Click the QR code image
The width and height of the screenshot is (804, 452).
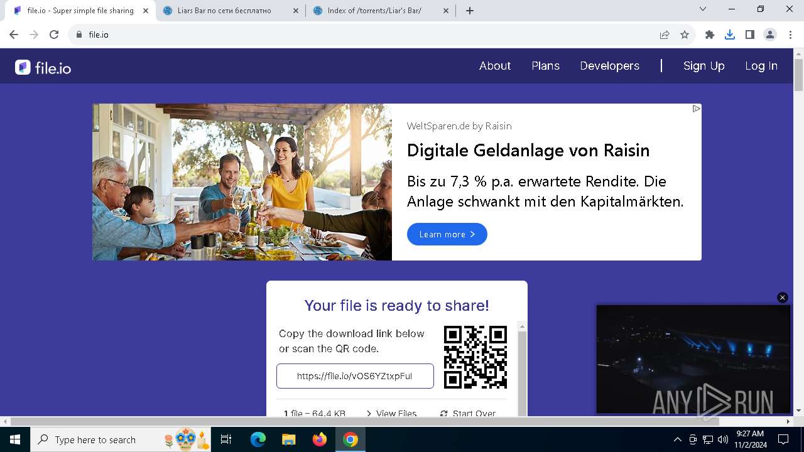[x=475, y=357]
